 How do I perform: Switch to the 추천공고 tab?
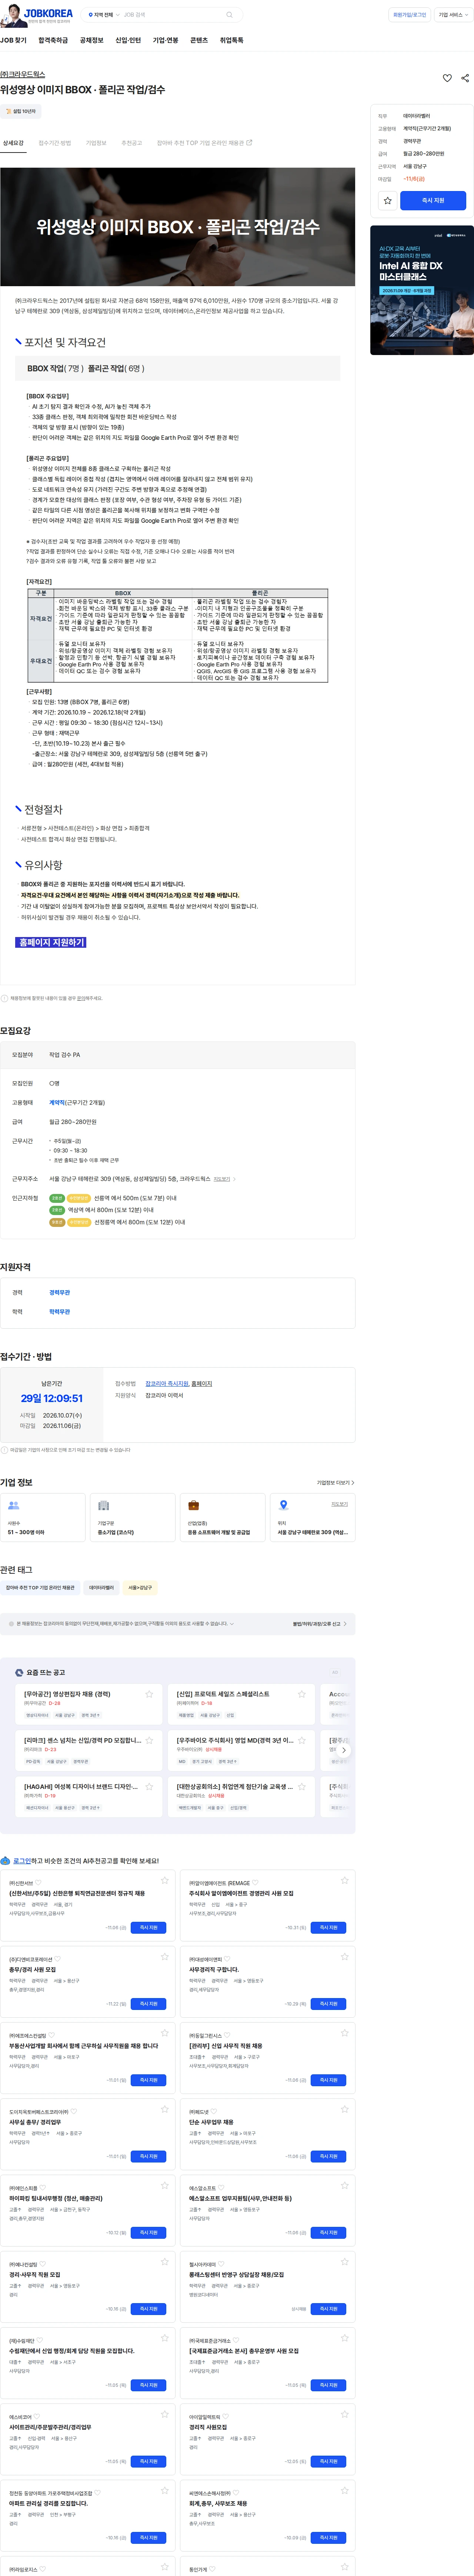click(132, 143)
